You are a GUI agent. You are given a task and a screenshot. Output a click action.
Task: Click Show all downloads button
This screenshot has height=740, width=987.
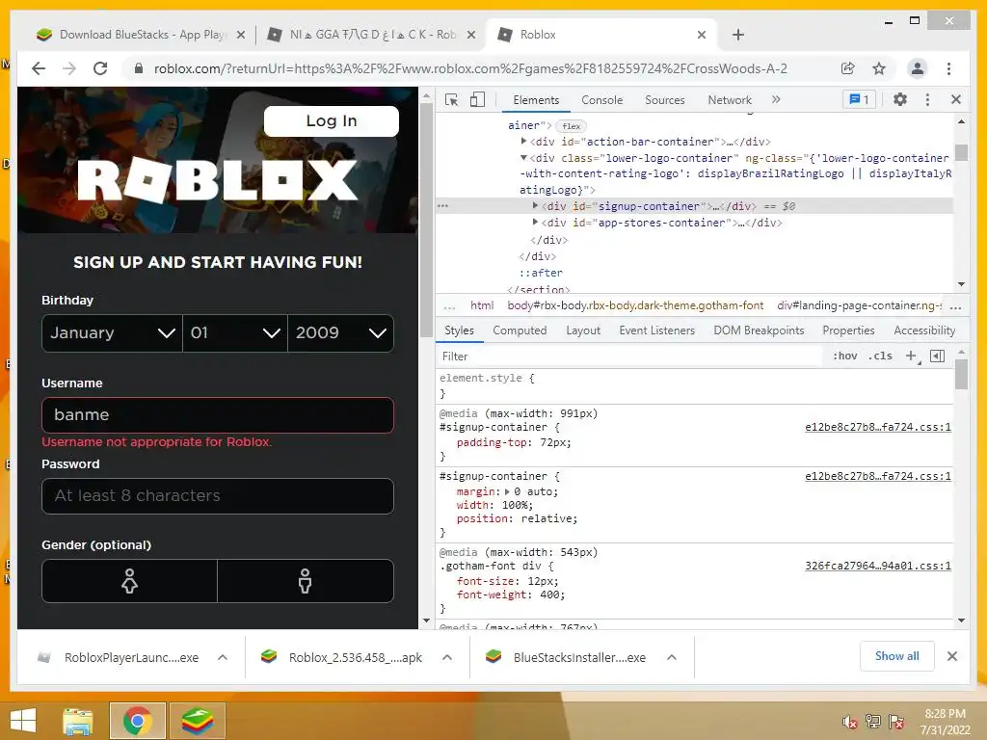896,656
